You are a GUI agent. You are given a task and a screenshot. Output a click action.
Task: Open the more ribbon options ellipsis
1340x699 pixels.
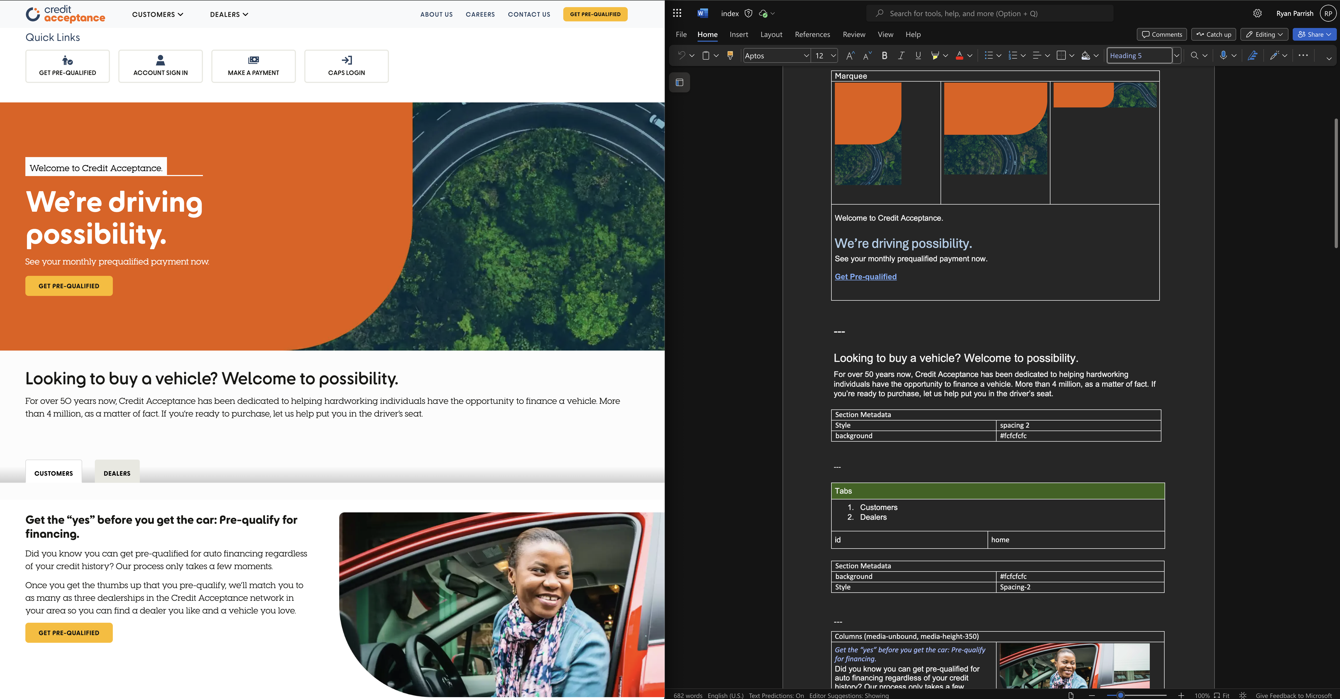click(x=1303, y=55)
